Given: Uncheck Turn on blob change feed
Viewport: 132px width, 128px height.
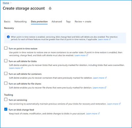Looking at the screenshot, I should point(6,109).
